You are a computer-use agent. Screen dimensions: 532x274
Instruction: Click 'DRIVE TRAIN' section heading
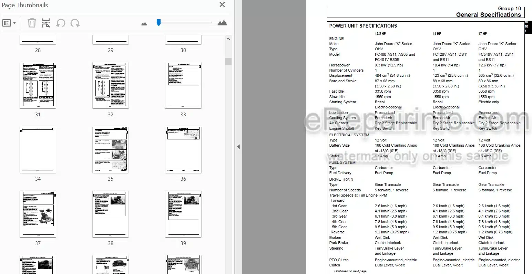[341, 179]
